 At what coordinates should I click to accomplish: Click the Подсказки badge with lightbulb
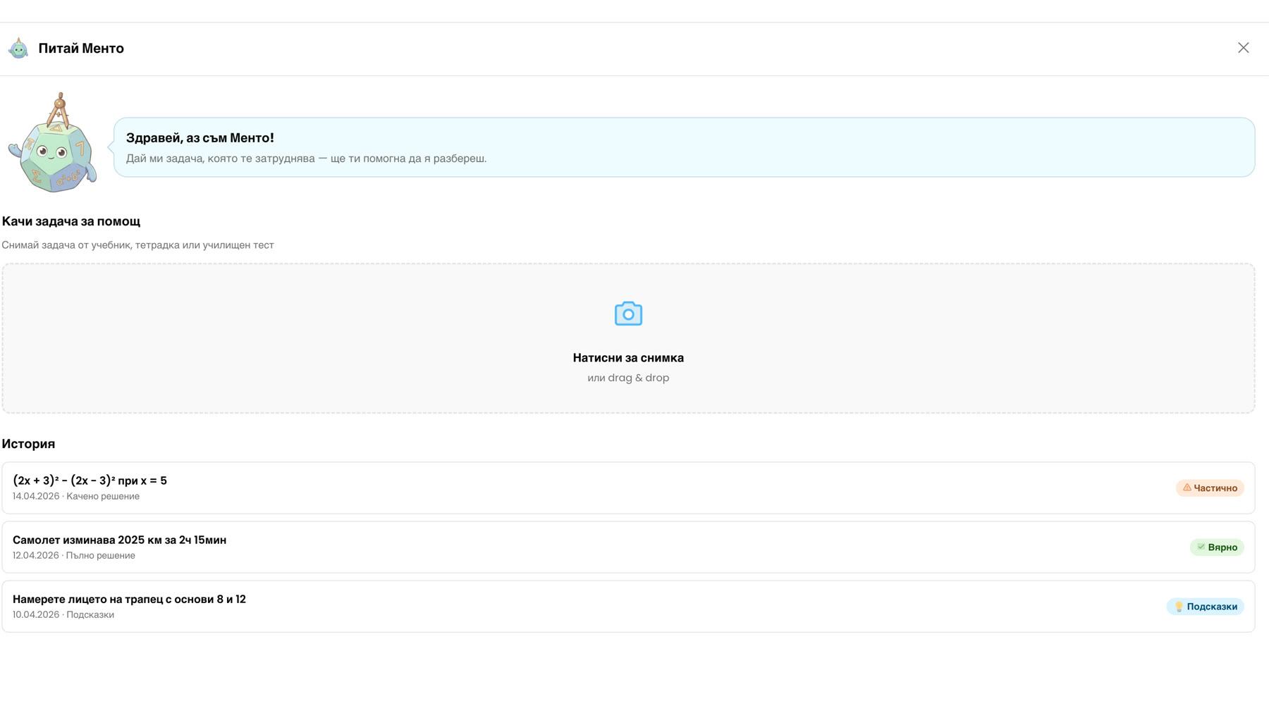[x=1205, y=606]
